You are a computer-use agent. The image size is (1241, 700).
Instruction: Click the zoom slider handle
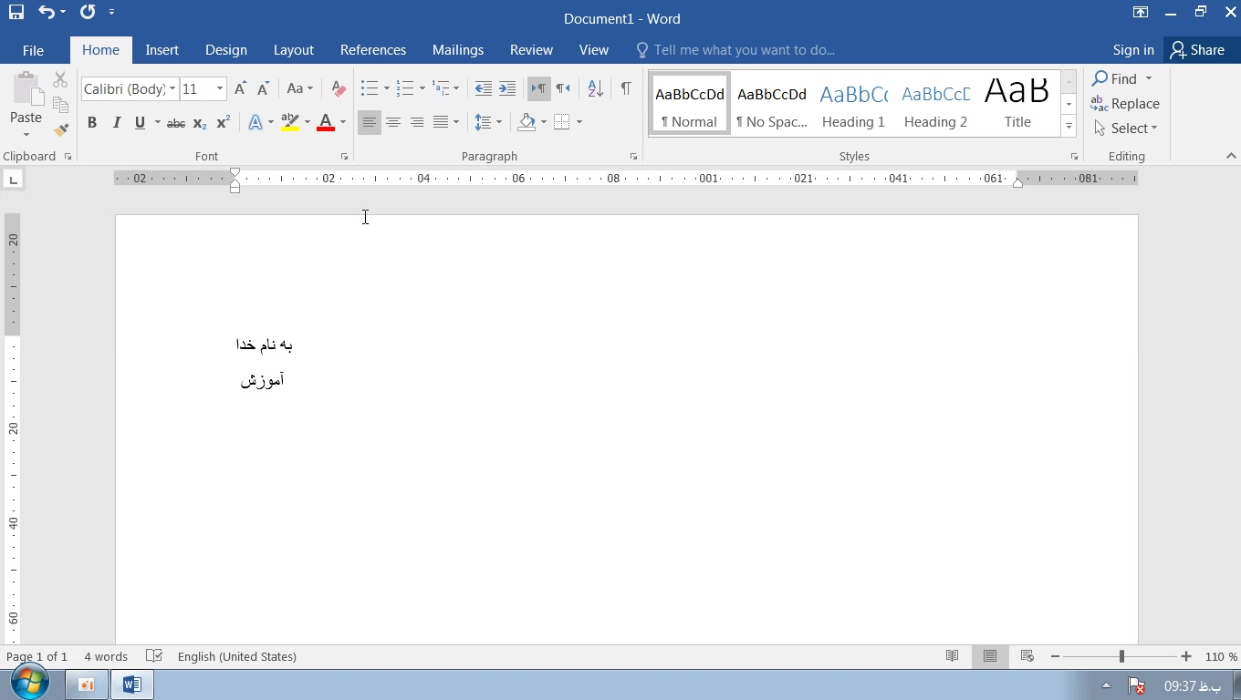pos(1121,656)
